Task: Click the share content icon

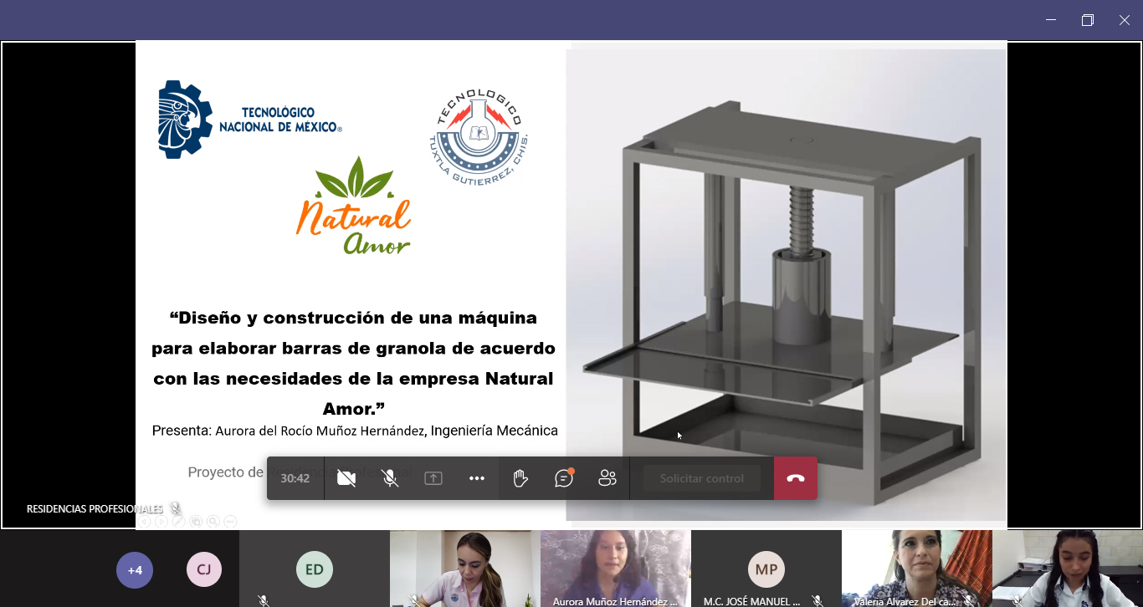Action: (433, 478)
